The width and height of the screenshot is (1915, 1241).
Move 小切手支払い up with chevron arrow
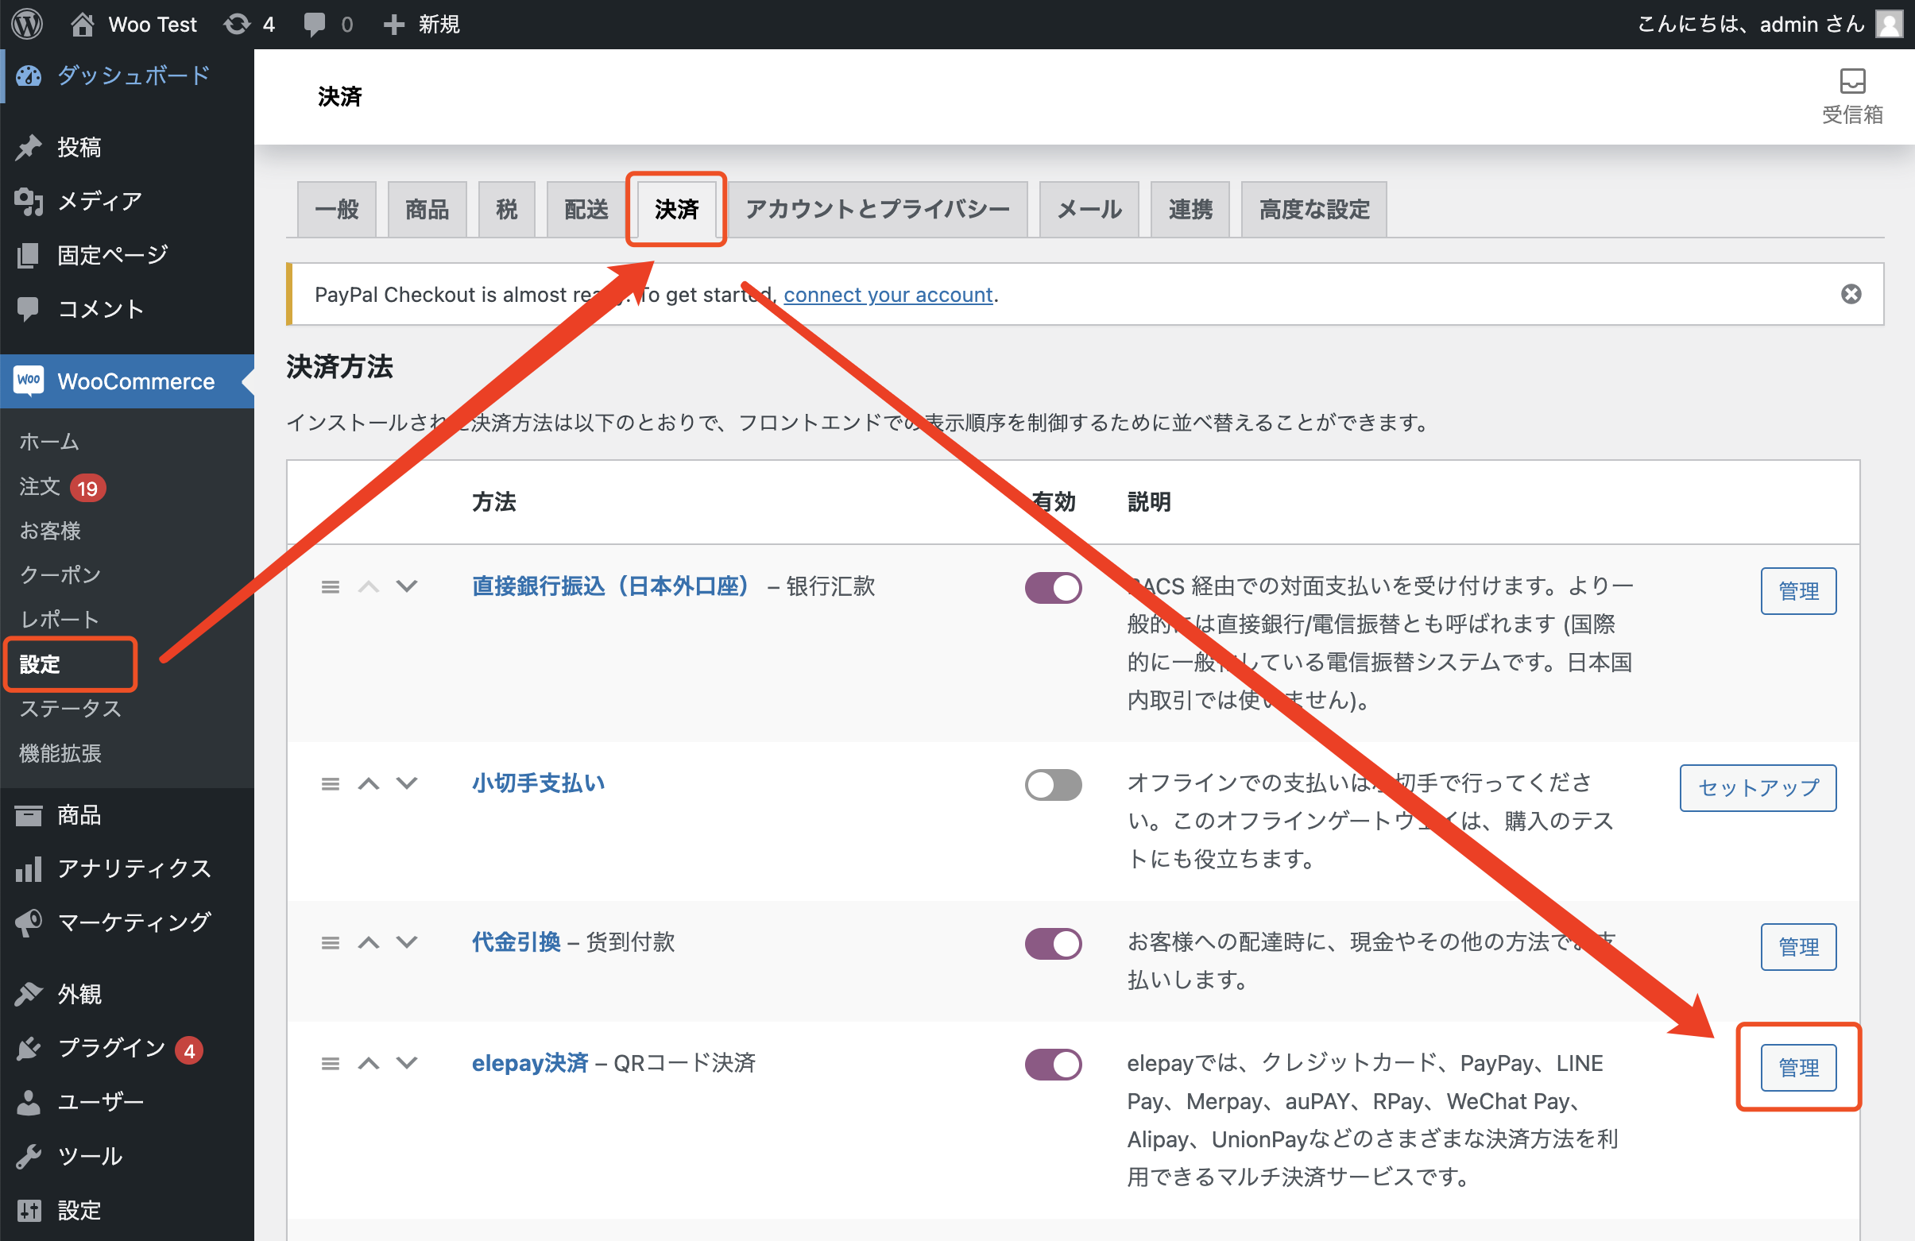[x=369, y=784]
